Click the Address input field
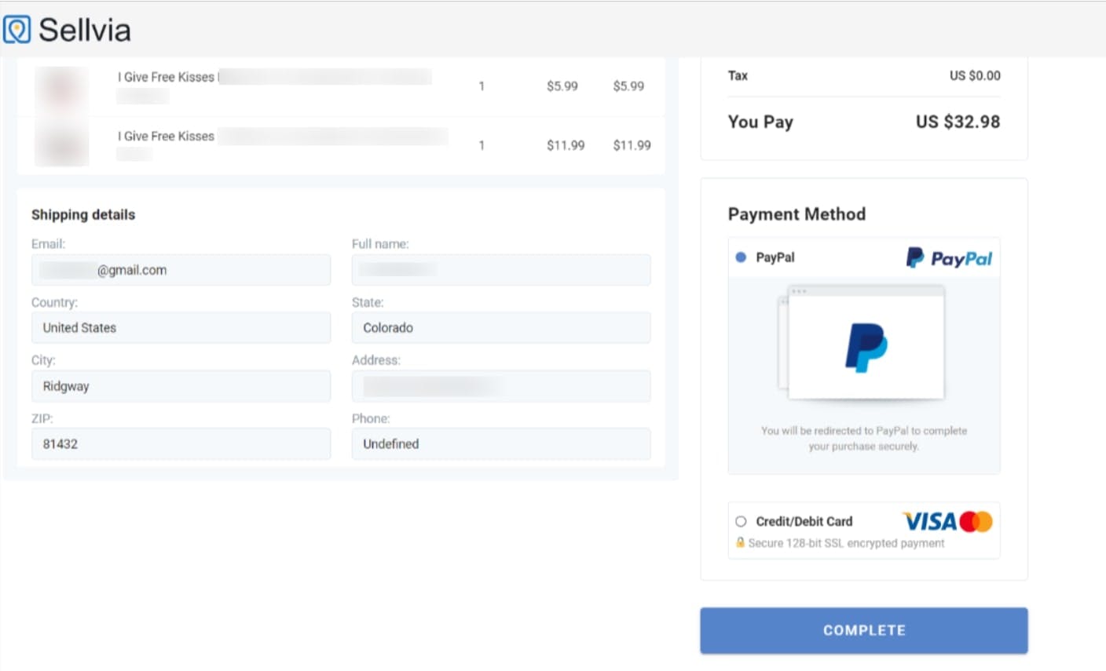The width and height of the screenshot is (1106, 671). click(501, 386)
